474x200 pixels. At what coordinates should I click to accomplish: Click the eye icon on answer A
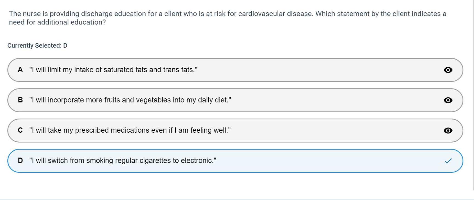pyautogui.click(x=448, y=70)
